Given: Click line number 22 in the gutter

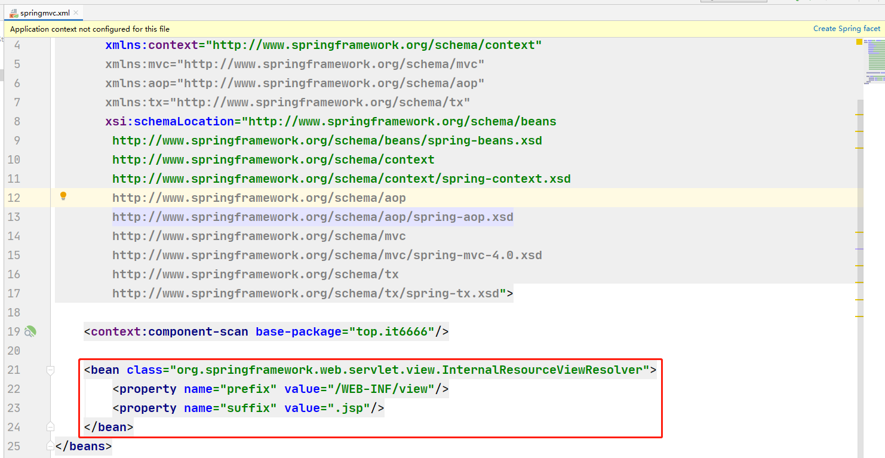Looking at the screenshot, I should [x=13, y=389].
